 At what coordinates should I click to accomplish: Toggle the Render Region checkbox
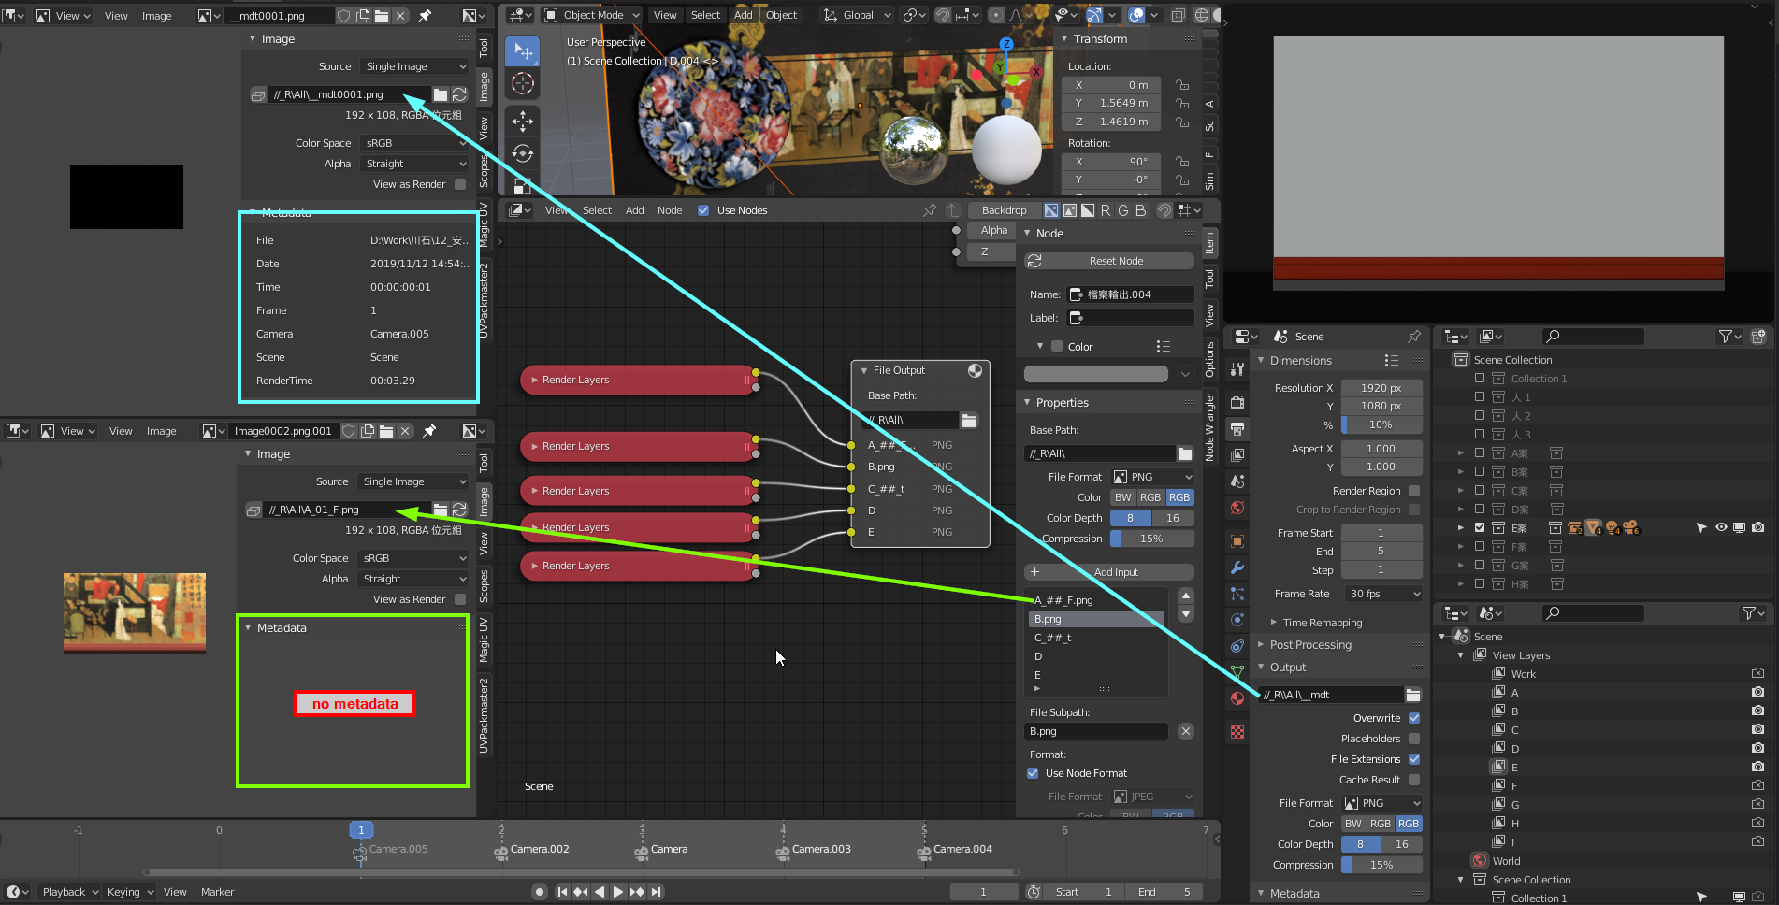(x=1414, y=491)
